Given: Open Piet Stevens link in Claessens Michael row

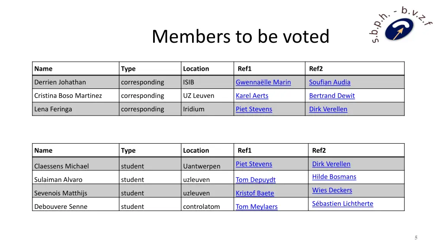Looking at the screenshot, I should click(x=254, y=164).
